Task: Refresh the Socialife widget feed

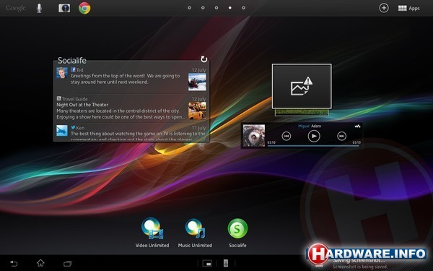Action: pos(204,59)
